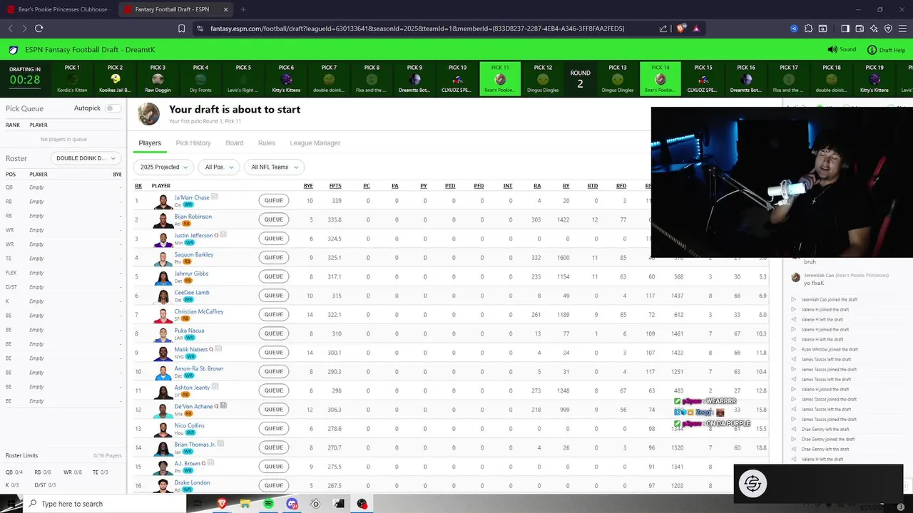This screenshot has width=913, height=513.
Task: Click Pick 1 Kordic's Kitten team logo
Action: tap(72, 79)
